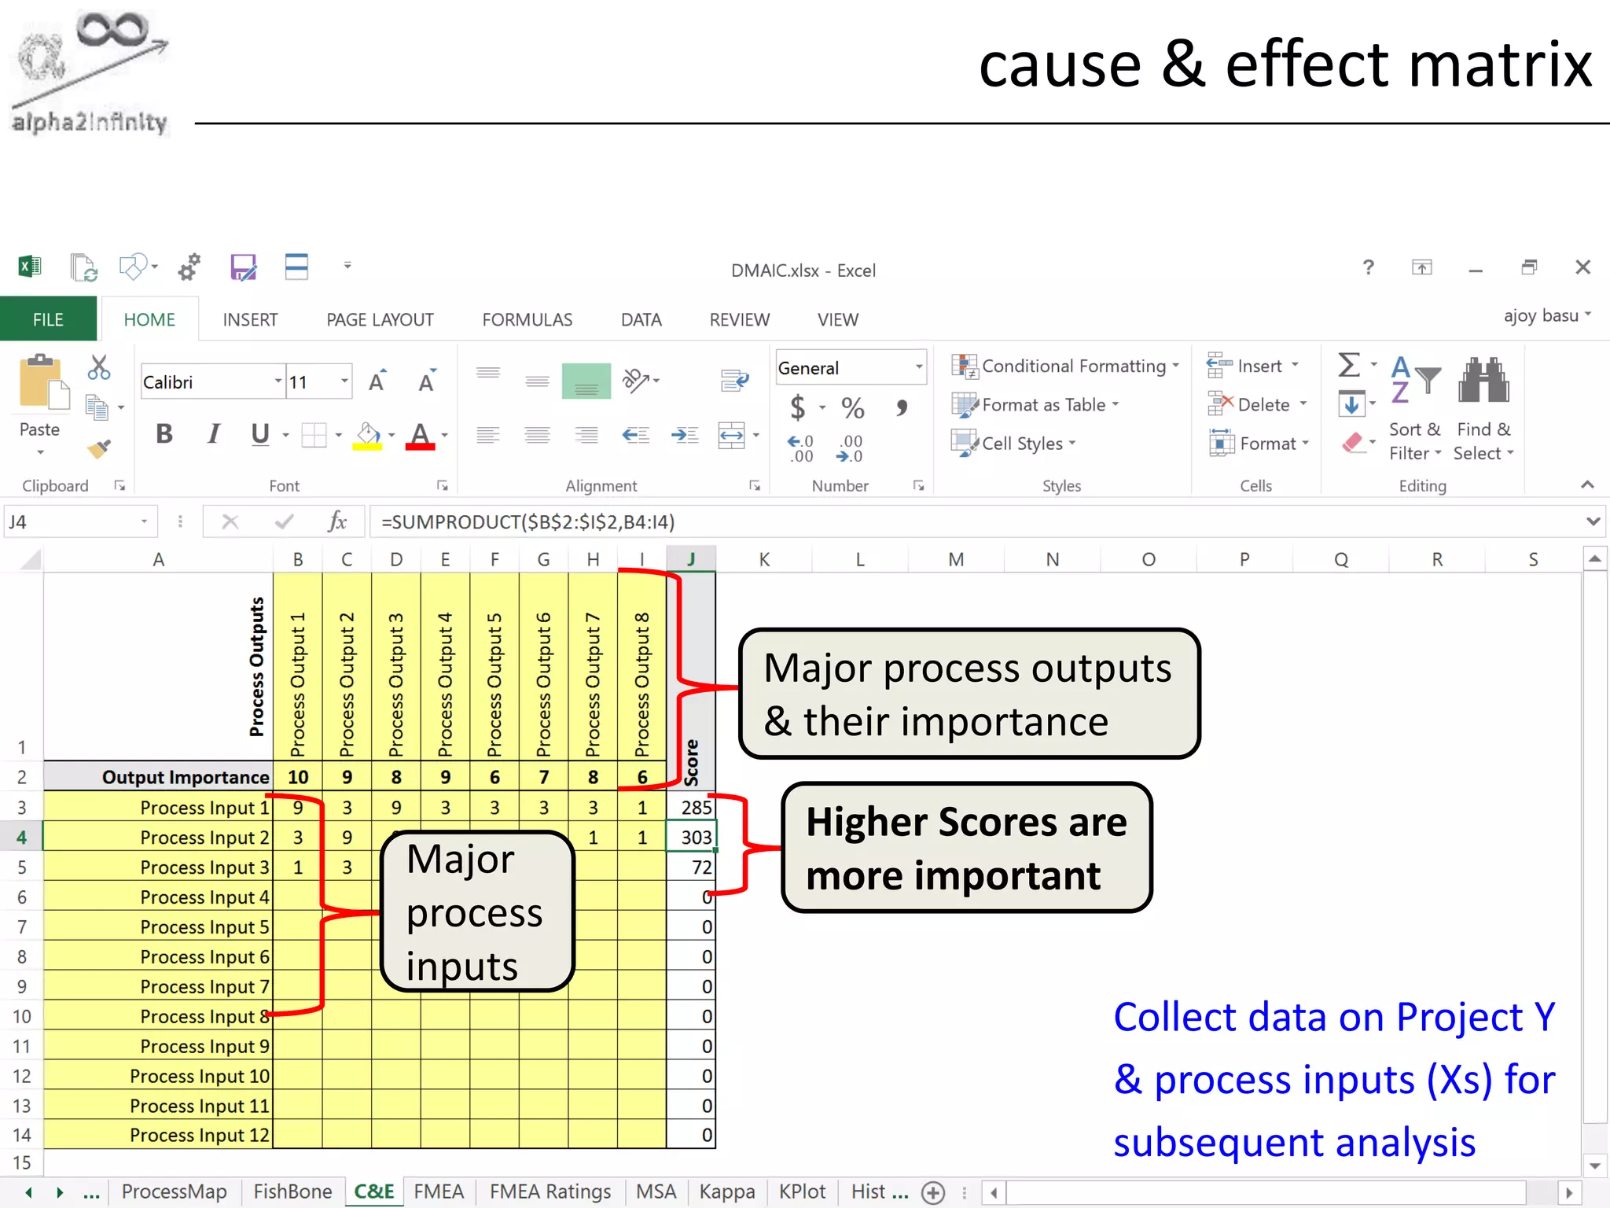Open Cell Styles dropdown
The height and width of the screenshot is (1208, 1610).
click(x=1013, y=444)
